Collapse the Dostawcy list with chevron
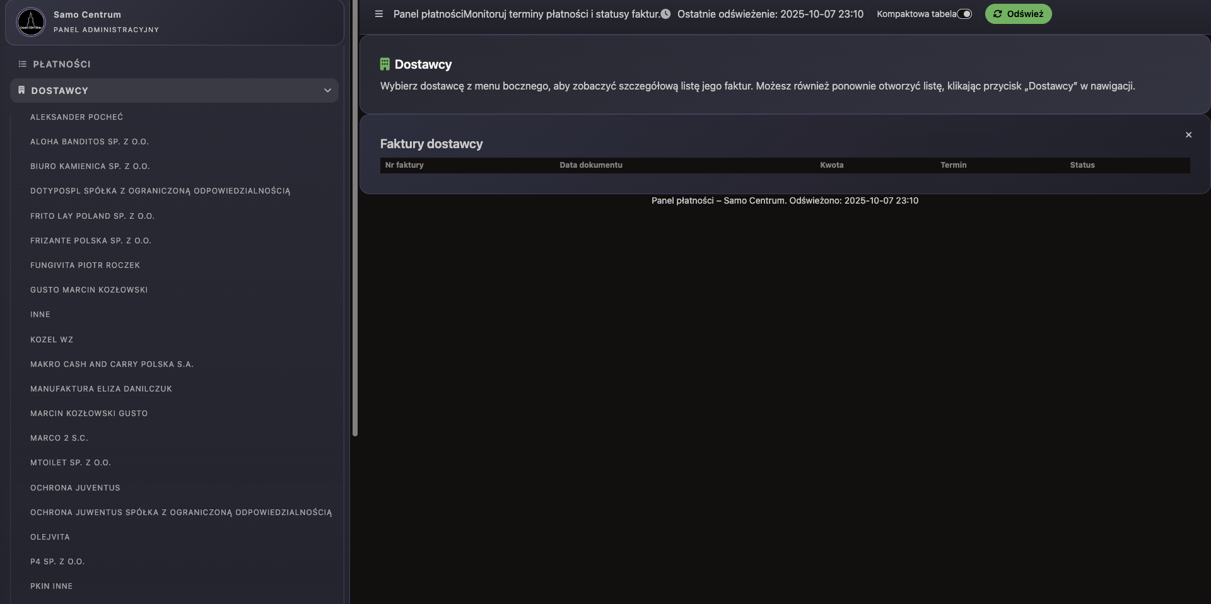Image resolution: width=1211 pixels, height=604 pixels. pos(327,91)
